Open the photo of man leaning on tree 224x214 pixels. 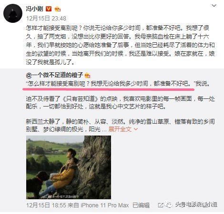[x=69, y=167]
